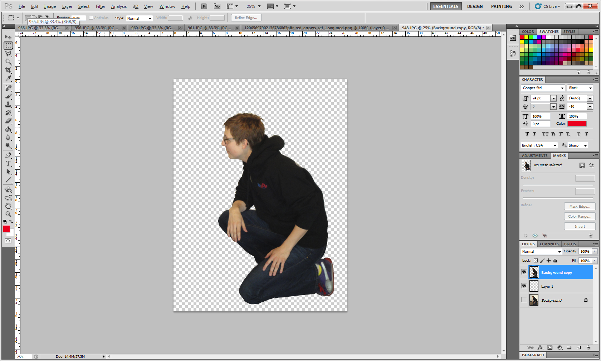Image resolution: width=601 pixels, height=361 pixels.
Task: Select the Clone Stamp tool
Action: coord(8,104)
